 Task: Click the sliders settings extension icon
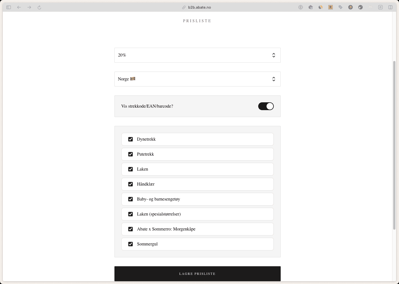click(380, 7)
